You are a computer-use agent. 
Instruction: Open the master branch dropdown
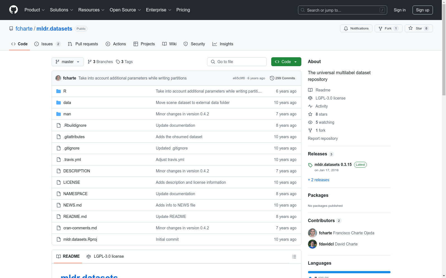coord(68,62)
